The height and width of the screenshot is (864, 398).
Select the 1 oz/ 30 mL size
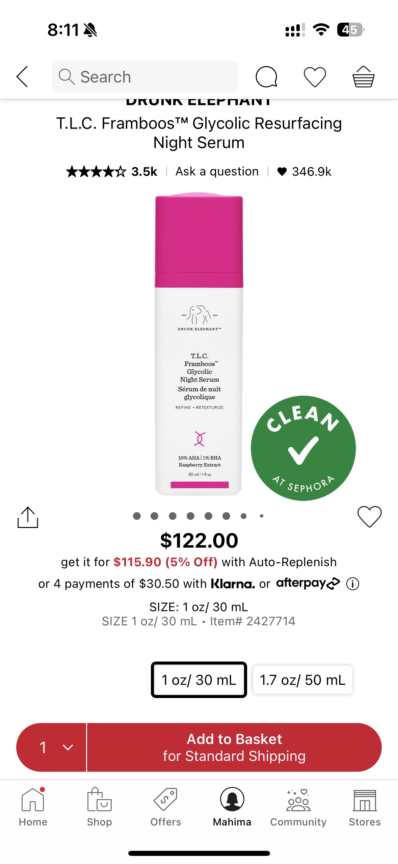tap(199, 680)
